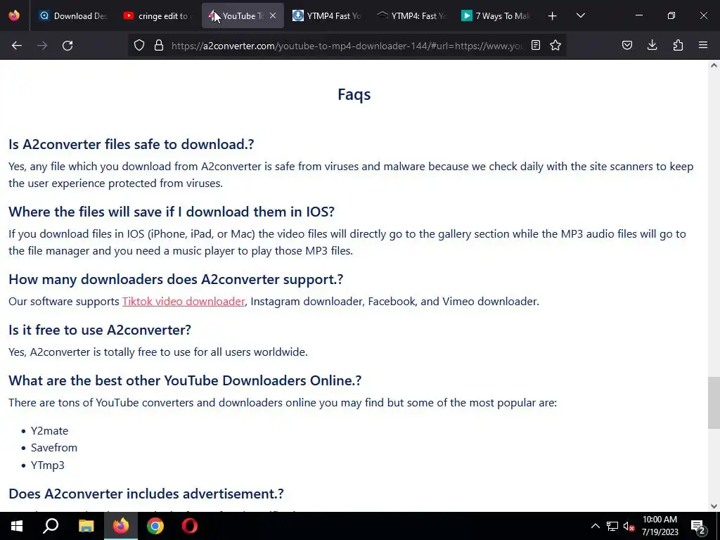Open network status tray icon
Image resolution: width=720 pixels, height=540 pixels.
point(612,526)
